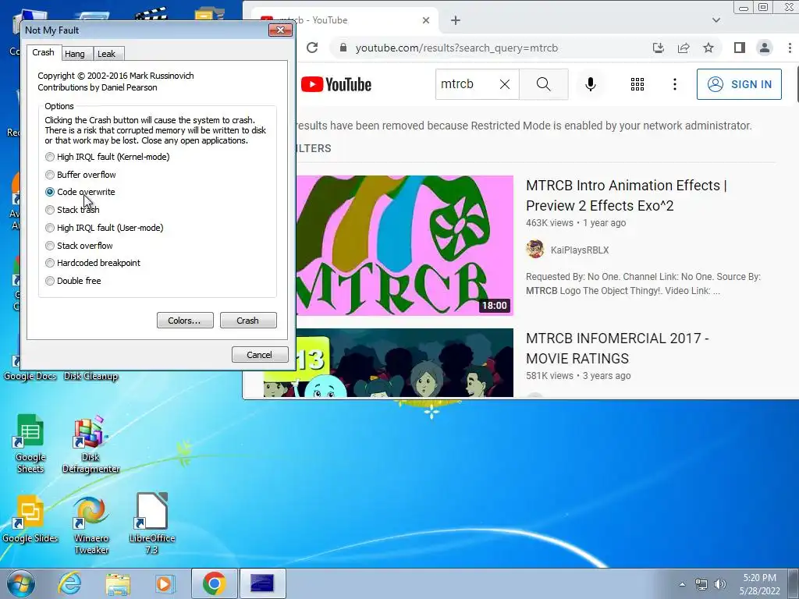The width and height of the screenshot is (799, 599).
Task: Click the Crash button in Not My Fault
Action: pyautogui.click(x=248, y=321)
